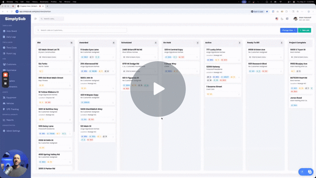
Task: Open the 995 Old West Main Street card
Action: coord(55,82)
